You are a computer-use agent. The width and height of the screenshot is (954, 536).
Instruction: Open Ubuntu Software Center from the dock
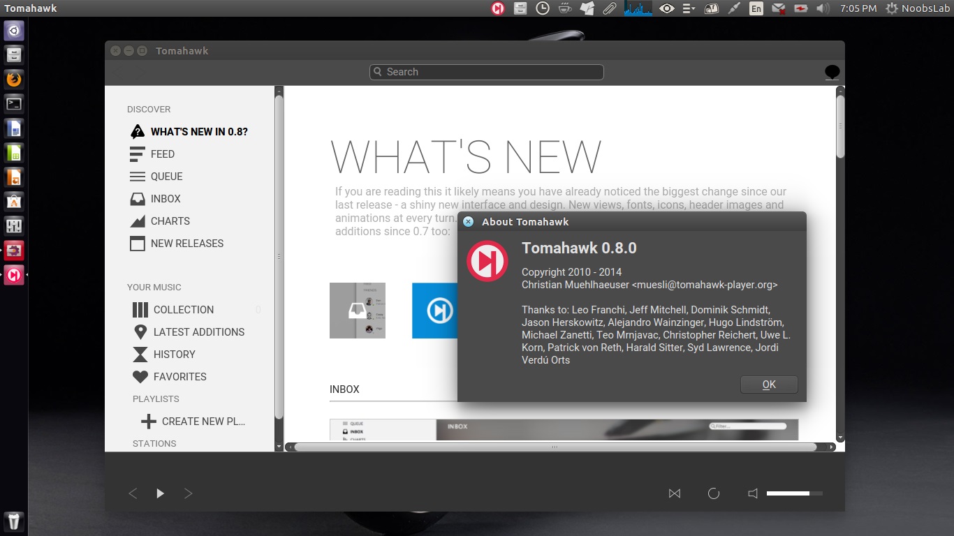[14, 201]
